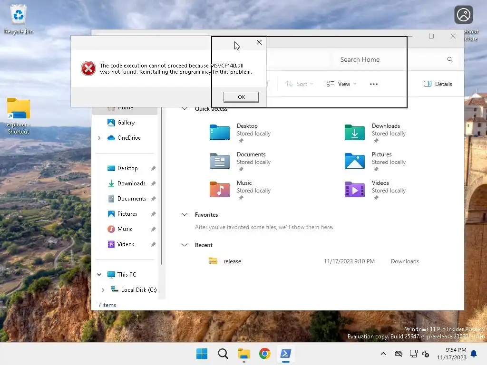Click the 7 items status bar text
487x365 pixels.
coord(107,305)
